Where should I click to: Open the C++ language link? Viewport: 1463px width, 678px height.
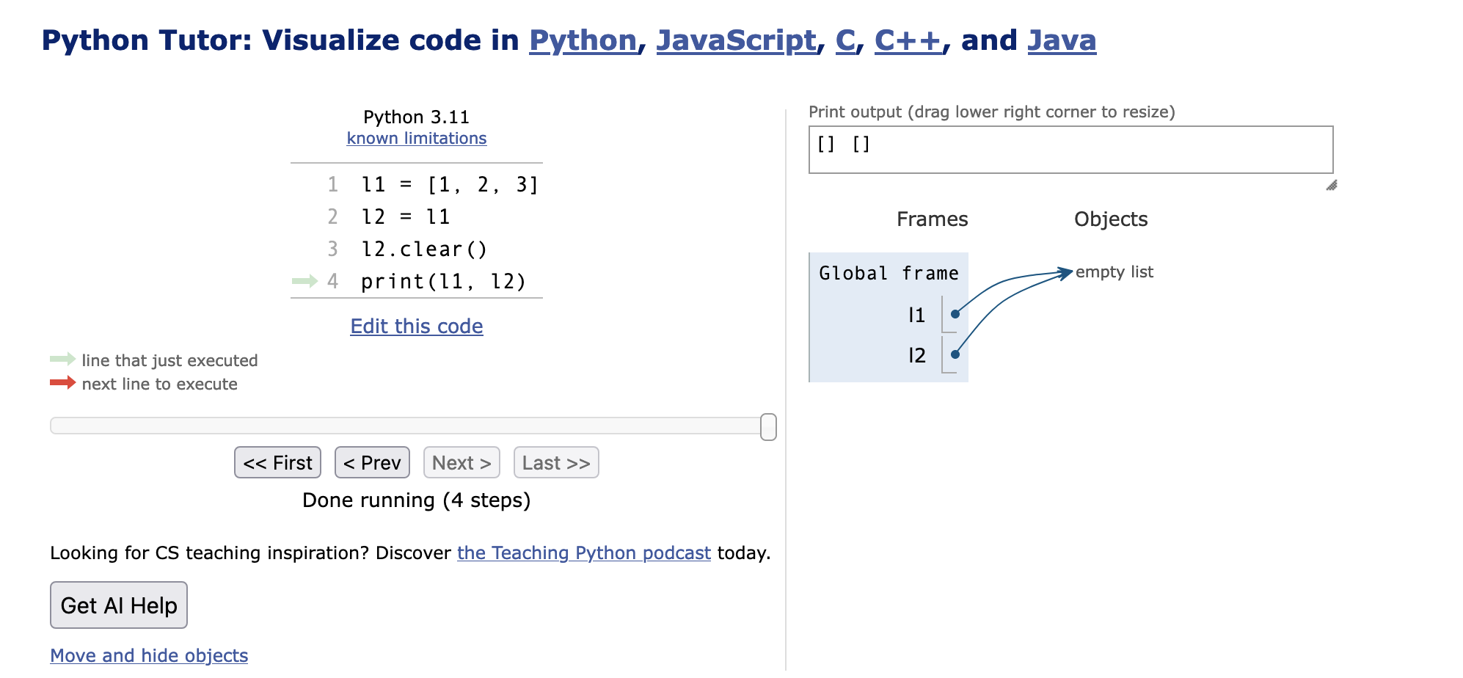(908, 40)
